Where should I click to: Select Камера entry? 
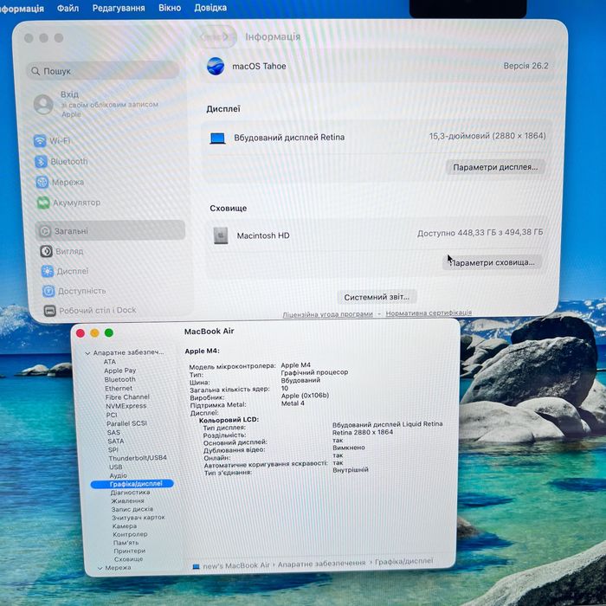(x=125, y=526)
